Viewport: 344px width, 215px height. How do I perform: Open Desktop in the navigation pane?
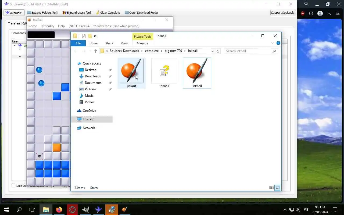91,70
